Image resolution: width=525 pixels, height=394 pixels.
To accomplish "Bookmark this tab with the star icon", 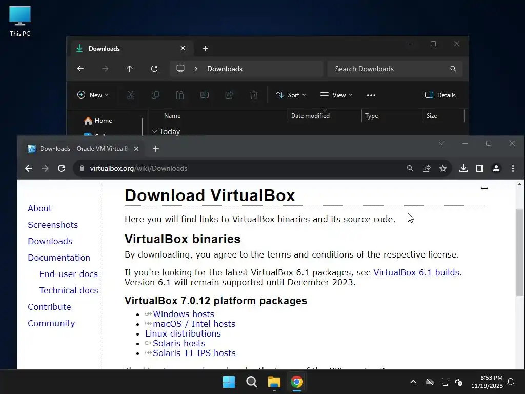I will click(443, 168).
